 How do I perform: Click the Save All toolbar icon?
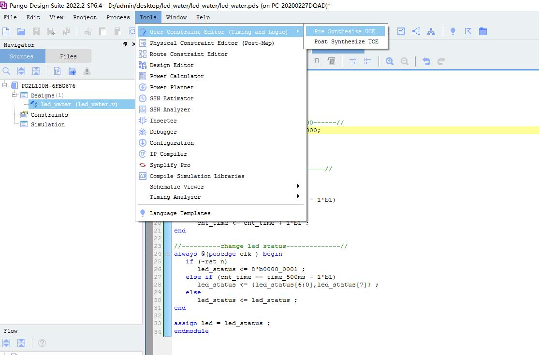click(66, 31)
